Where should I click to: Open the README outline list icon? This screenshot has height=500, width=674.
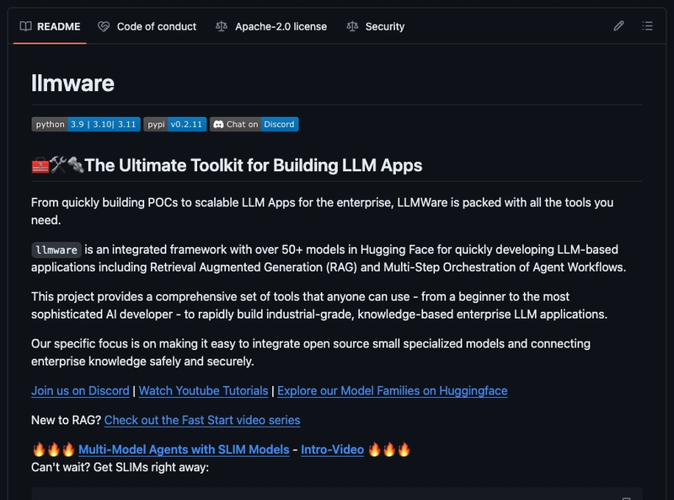click(647, 26)
